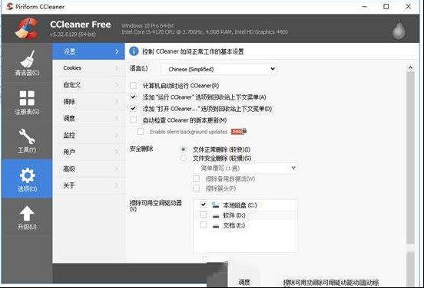The height and width of the screenshot is (288, 424).
Task: Toggle wipe cluster tips (P) checkbox
Action: click(x=197, y=188)
